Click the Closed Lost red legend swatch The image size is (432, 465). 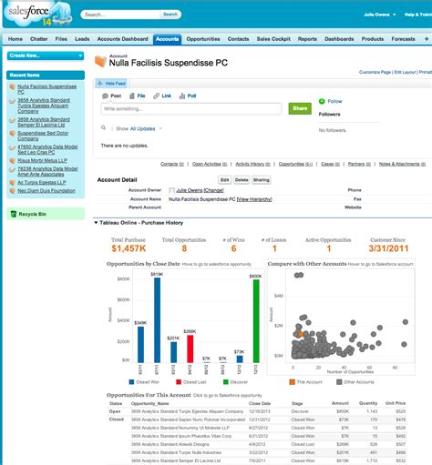pos(179,382)
